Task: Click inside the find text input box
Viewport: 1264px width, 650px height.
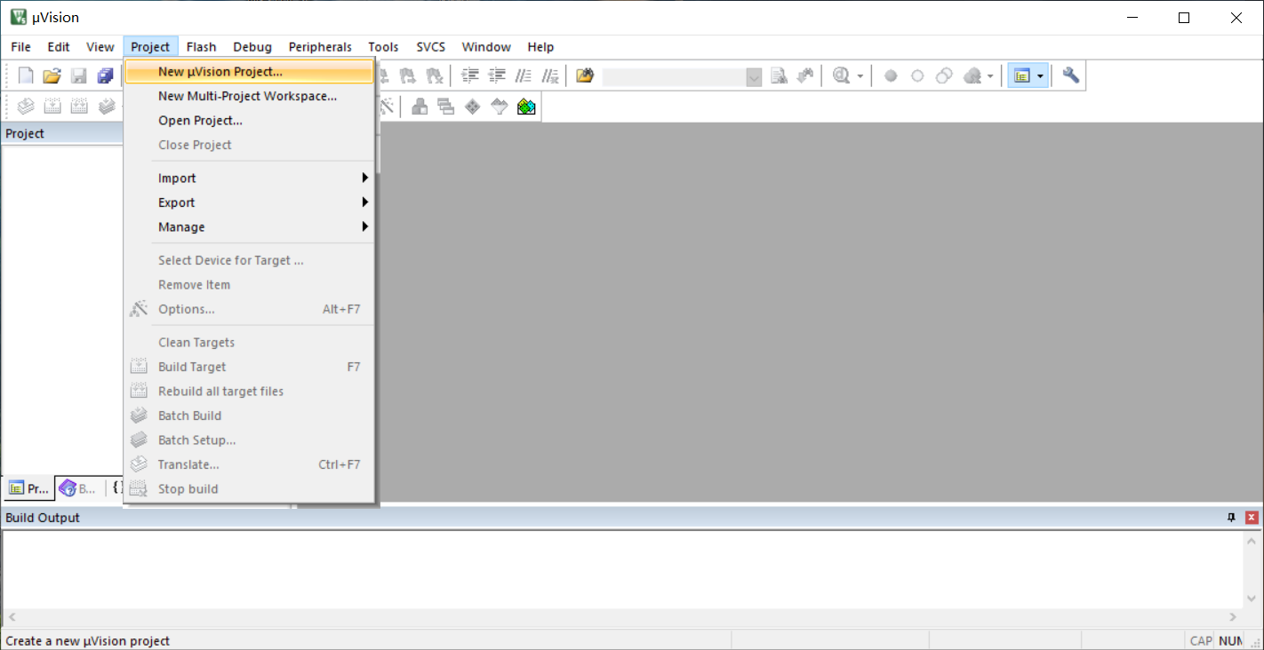Action: click(675, 76)
